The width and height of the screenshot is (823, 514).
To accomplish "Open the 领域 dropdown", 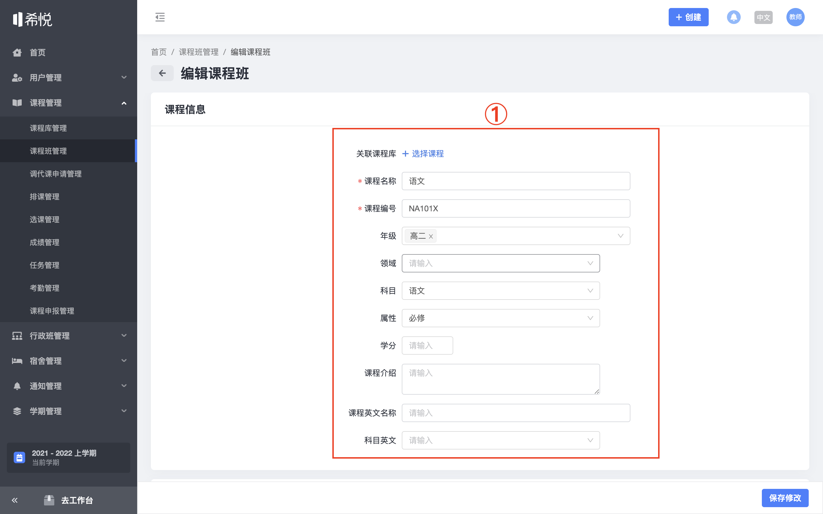I will [501, 263].
